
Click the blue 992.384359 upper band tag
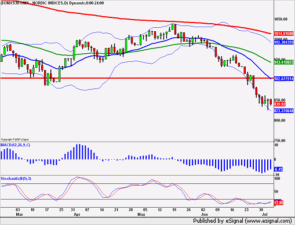click(x=284, y=42)
